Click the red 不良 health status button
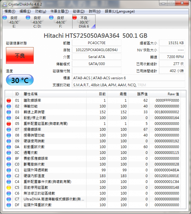This screenshot has width=191, height=214. 20,56
